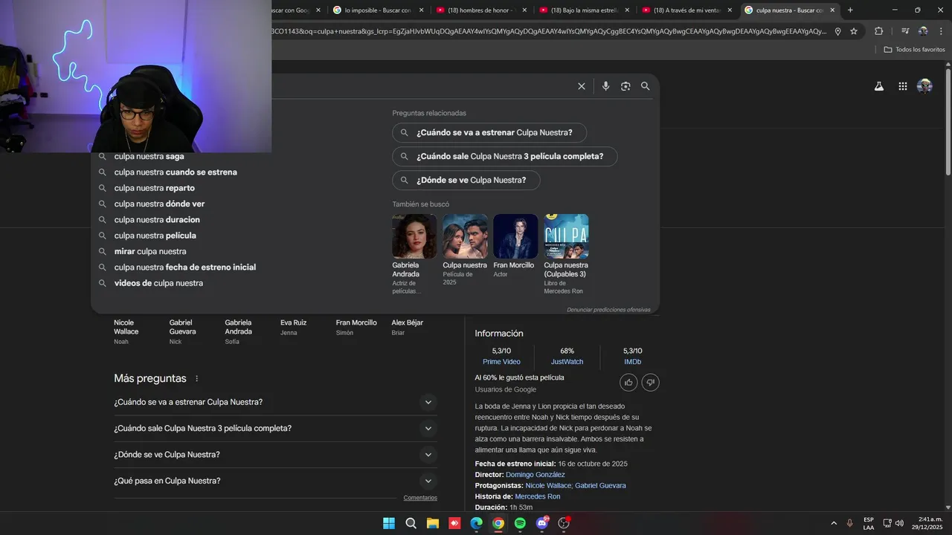Close the 'culpa nuestra' tab
This screenshot has width=952, height=535.
[832, 10]
